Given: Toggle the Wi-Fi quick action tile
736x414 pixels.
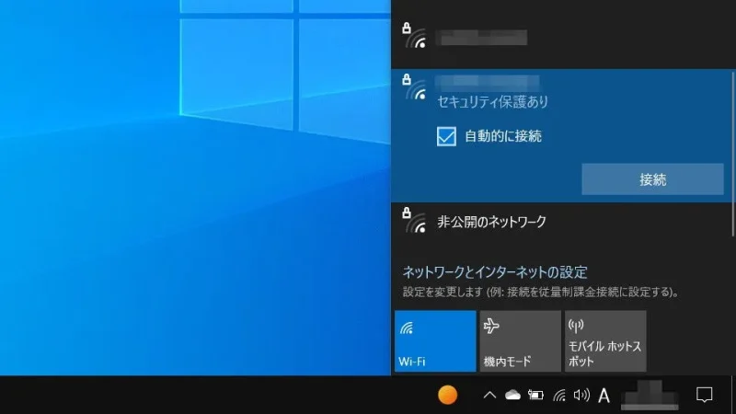Looking at the screenshot, I should [435, 341].
